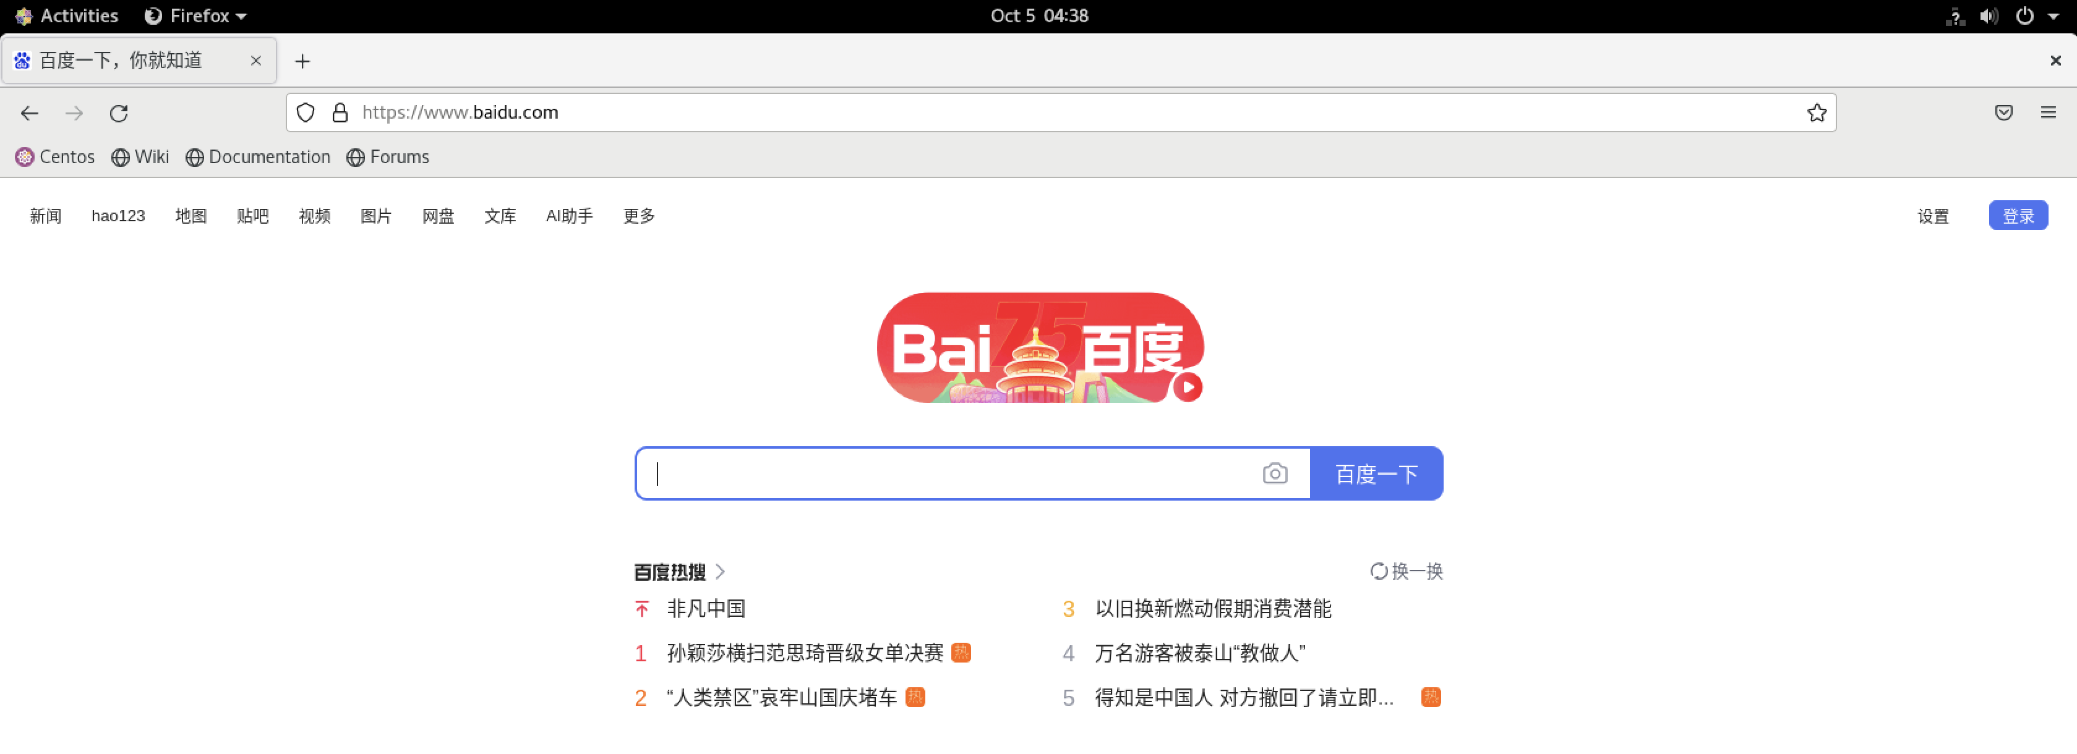The image size is (2077, 754).
Task: Click the bookmark star icon
Action: (1816, 111)
